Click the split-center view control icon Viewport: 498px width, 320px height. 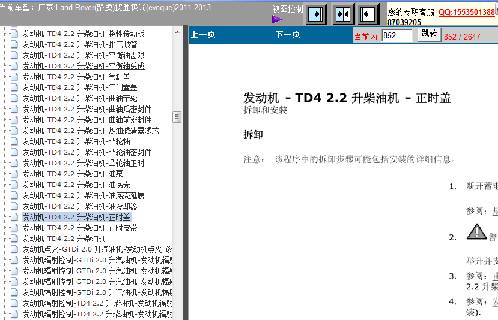pyautogui.click(x=343, y=14)
